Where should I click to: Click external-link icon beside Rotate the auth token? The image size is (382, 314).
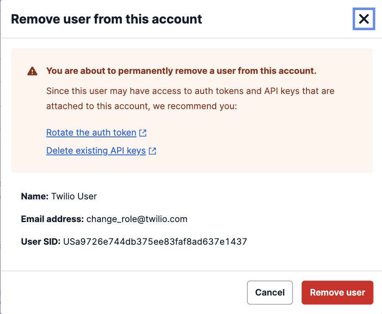143,133
